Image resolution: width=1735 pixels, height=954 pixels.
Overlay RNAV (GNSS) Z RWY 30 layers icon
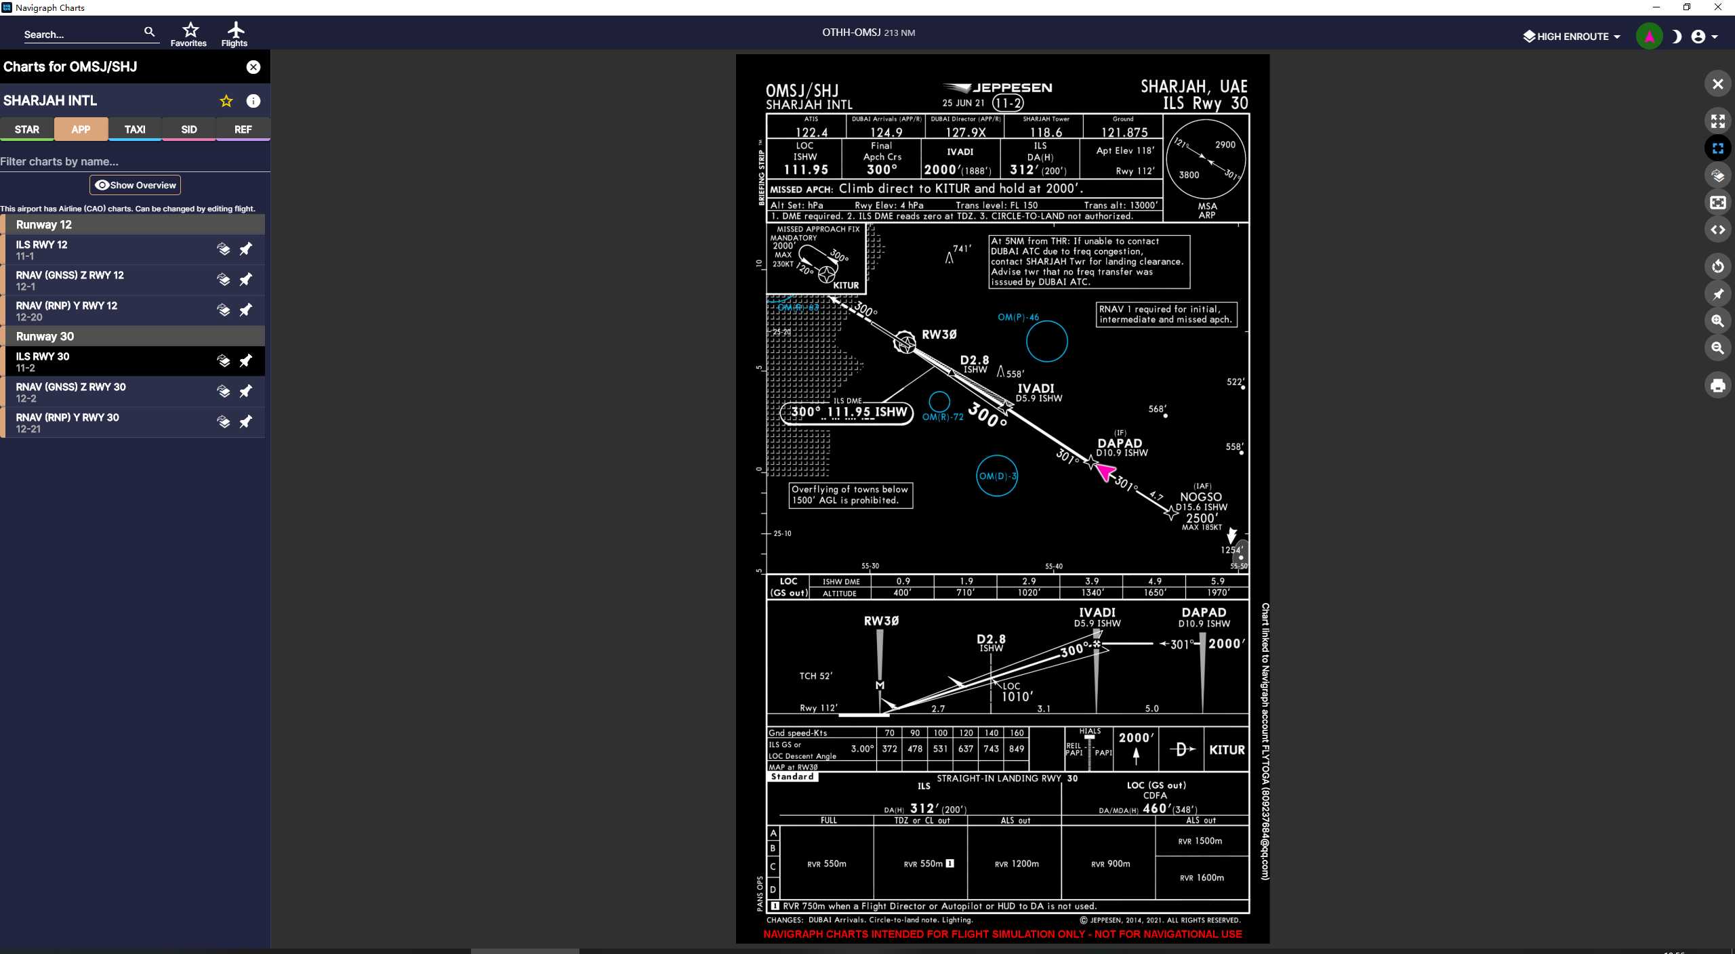click(x=223, y=391)
